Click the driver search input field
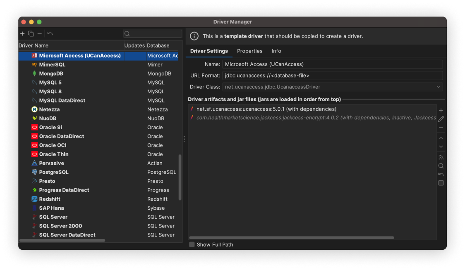The image size is (465, 270). (x=153, y=34)
